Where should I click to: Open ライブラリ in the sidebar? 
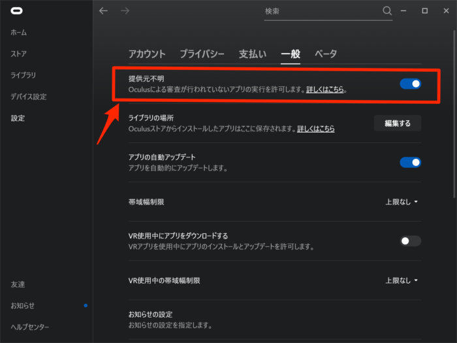tap(23, 75)
